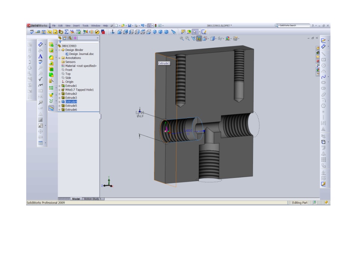This screenshot has height=277, width=359.
Task: Open the View menu
Action: (x=68, y=26)
